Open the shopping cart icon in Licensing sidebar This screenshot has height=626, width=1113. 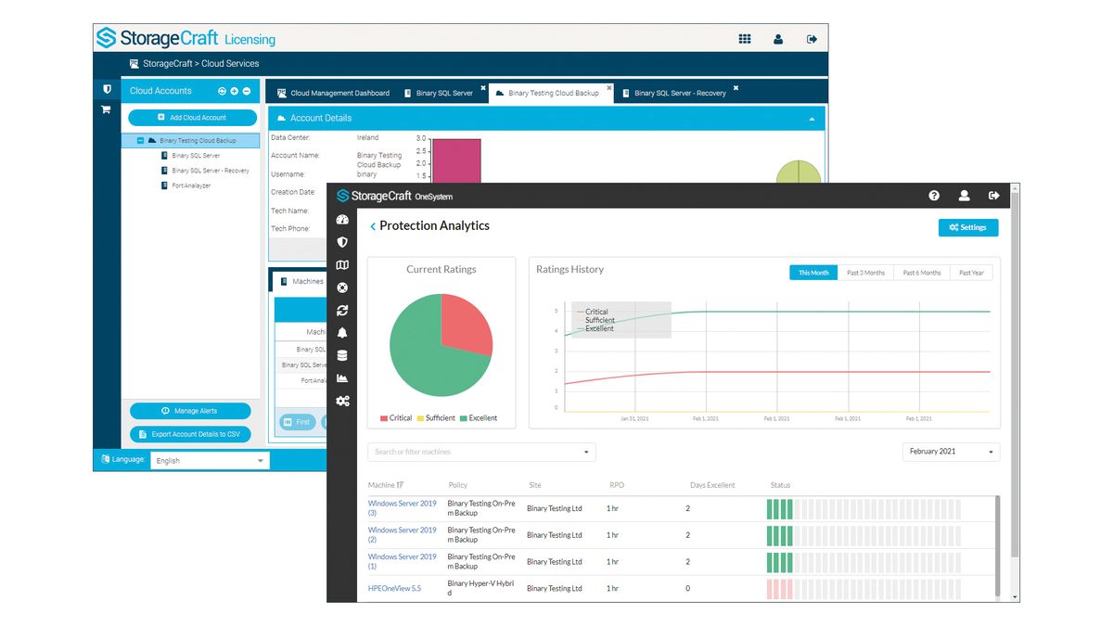coord(105,109)
